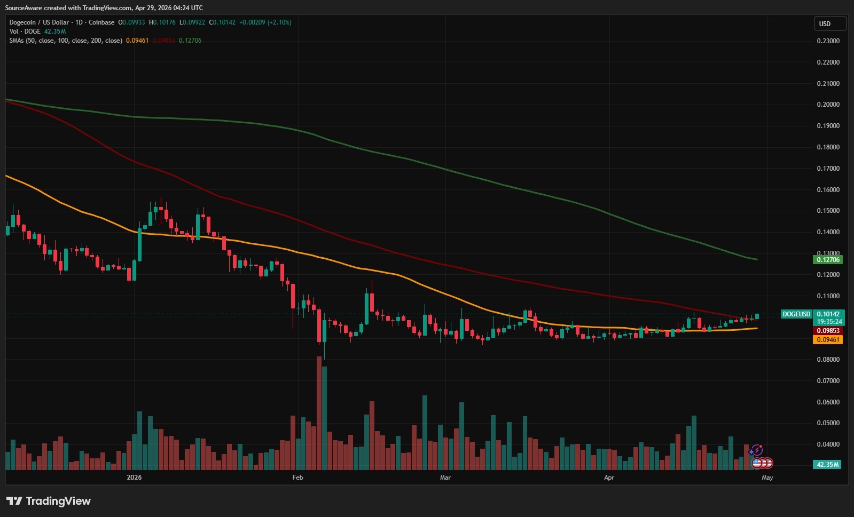Click the 0.12000 price scale label

point(828,275)
